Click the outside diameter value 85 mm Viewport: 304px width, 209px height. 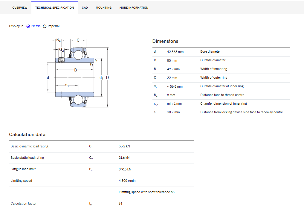click(172, 60)
